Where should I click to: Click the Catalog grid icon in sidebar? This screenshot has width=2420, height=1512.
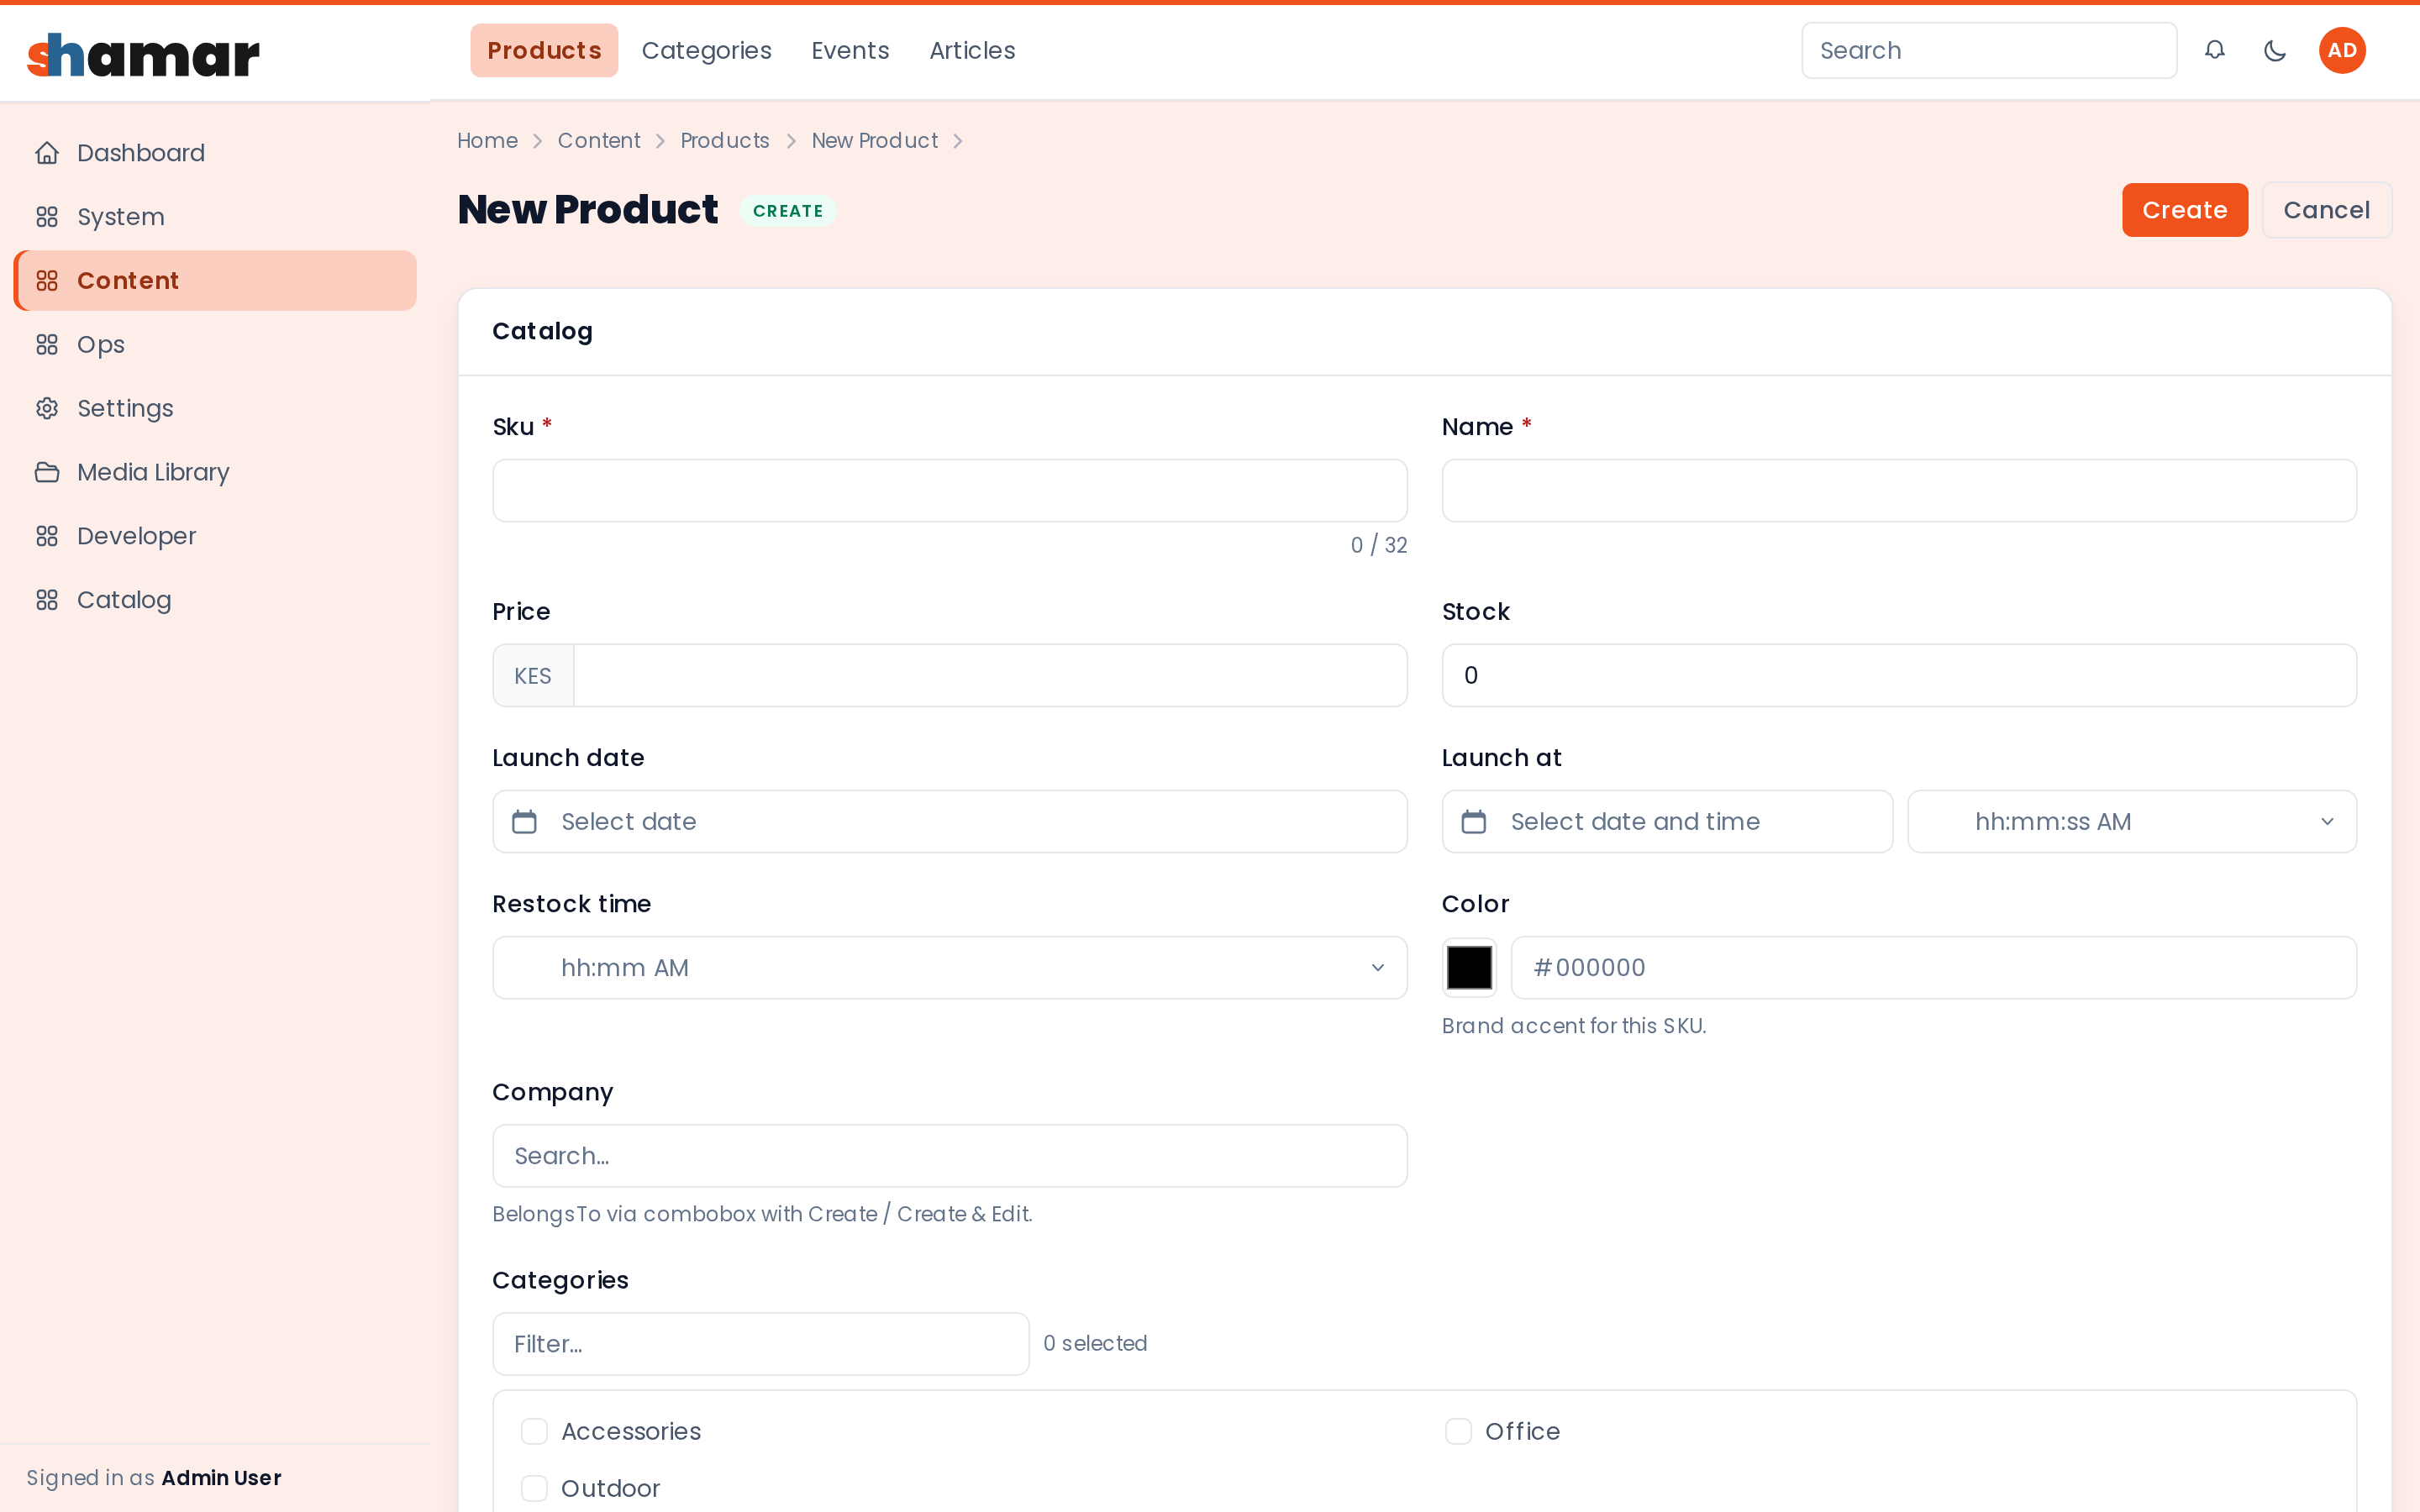pos(47,600)
